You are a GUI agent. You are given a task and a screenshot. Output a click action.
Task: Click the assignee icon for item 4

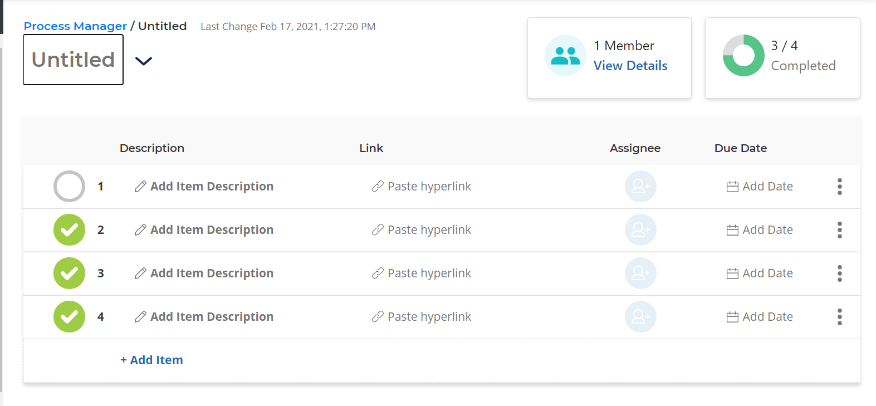[640, 317]
